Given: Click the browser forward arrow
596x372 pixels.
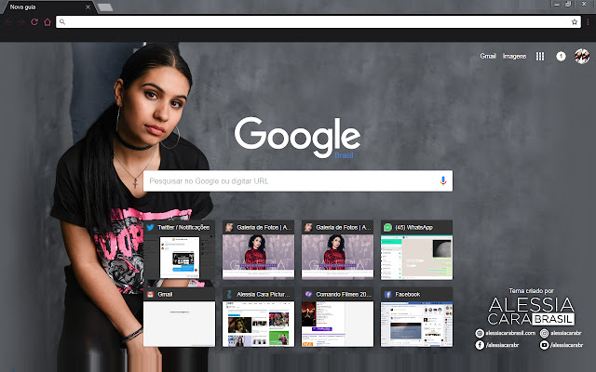Looking at the screenshot, I should (21, 22).
